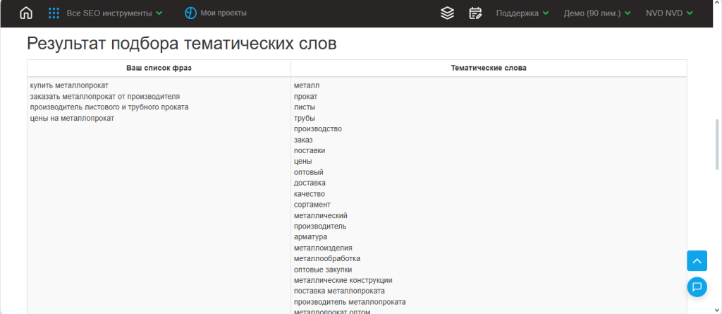Open the round blue chat bubble button
This screenshot has height=314, width=722.
[x=697, y=286]
